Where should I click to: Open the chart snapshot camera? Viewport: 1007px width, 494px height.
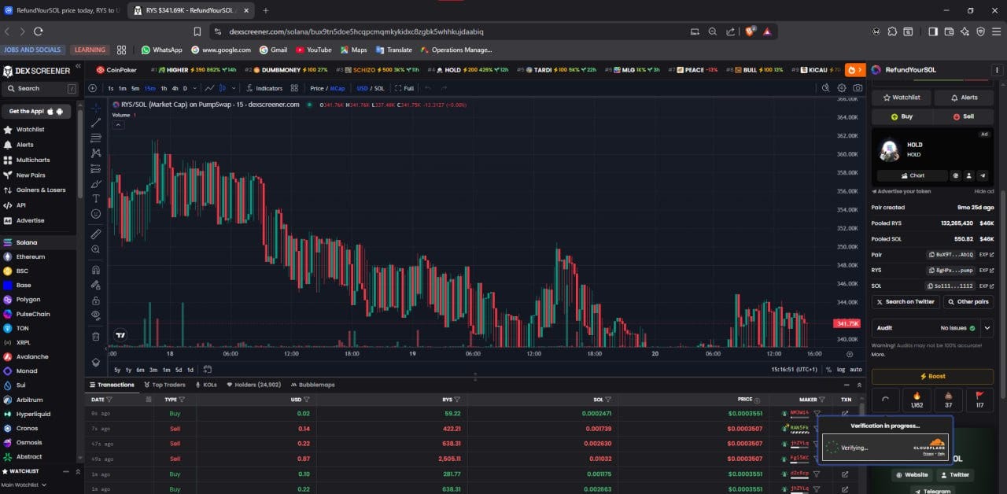coord(858,88)
